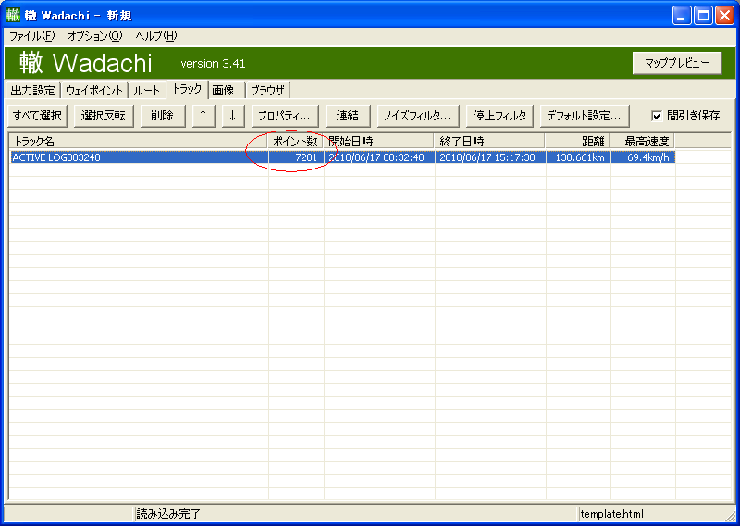Click distance value 130.661km
This screenshot has height=526, width=740.
pyautogui.click(x=578, y=157)
